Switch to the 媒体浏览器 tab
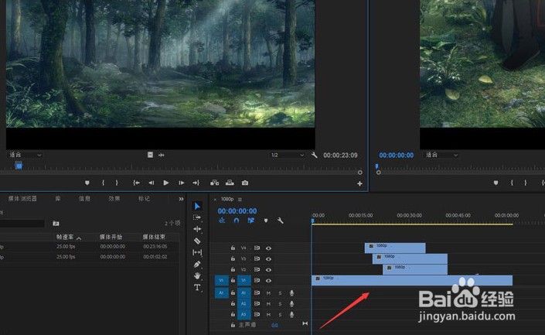Image resolution: width=545 pixels, height=335 pixels. coord(22,199)
